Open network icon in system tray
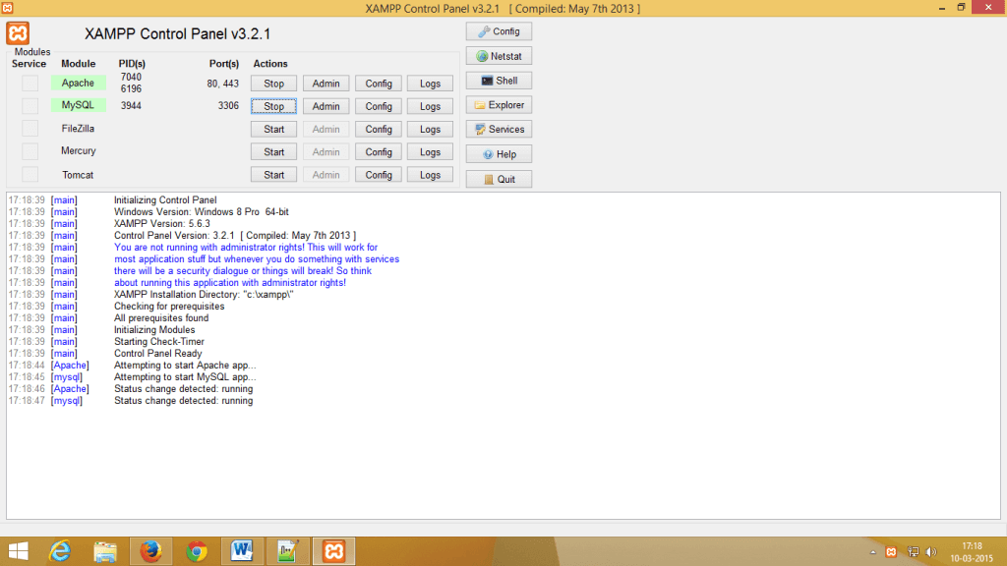This screenshot has height=566, width=1007. [913, 552]
